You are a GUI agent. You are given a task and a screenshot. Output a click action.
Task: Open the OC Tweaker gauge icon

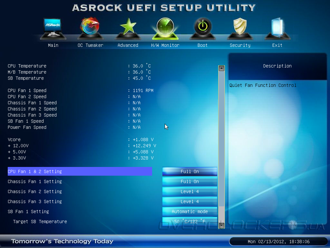(90, 28)
